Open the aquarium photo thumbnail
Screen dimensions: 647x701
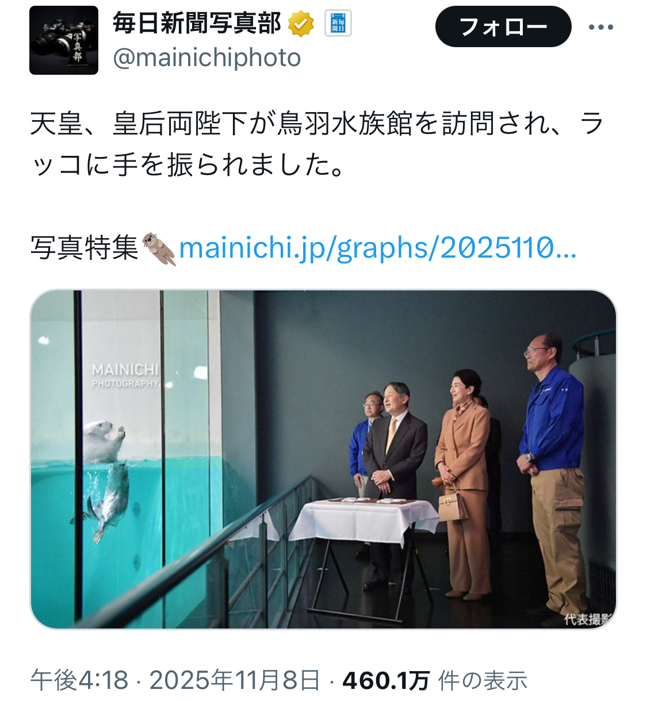pos(323,459)
